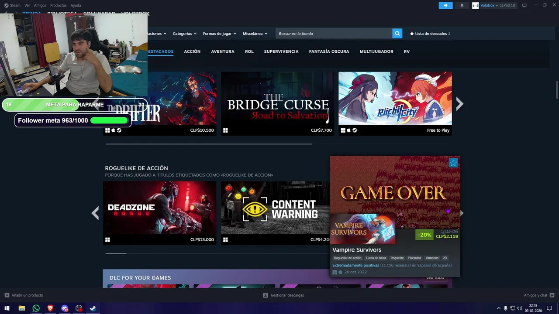Select the Destacados tab
The height and width of the screenshot is (314, 559).
click(160, 51)
